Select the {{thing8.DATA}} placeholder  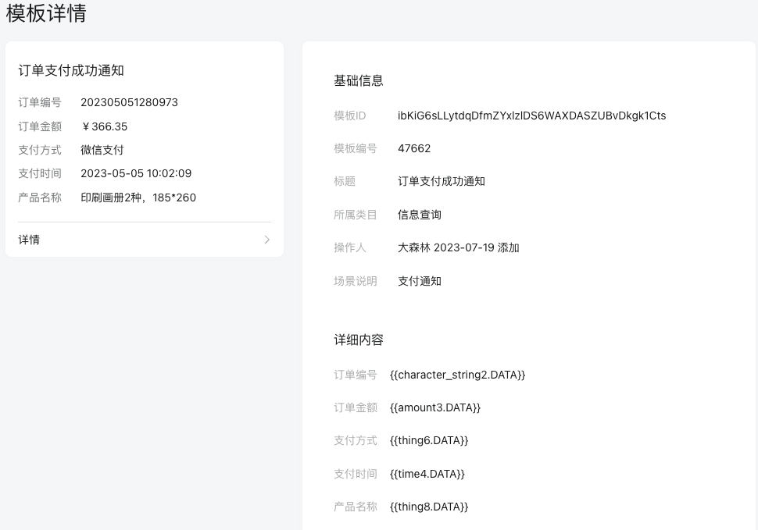tap(428, 507)
